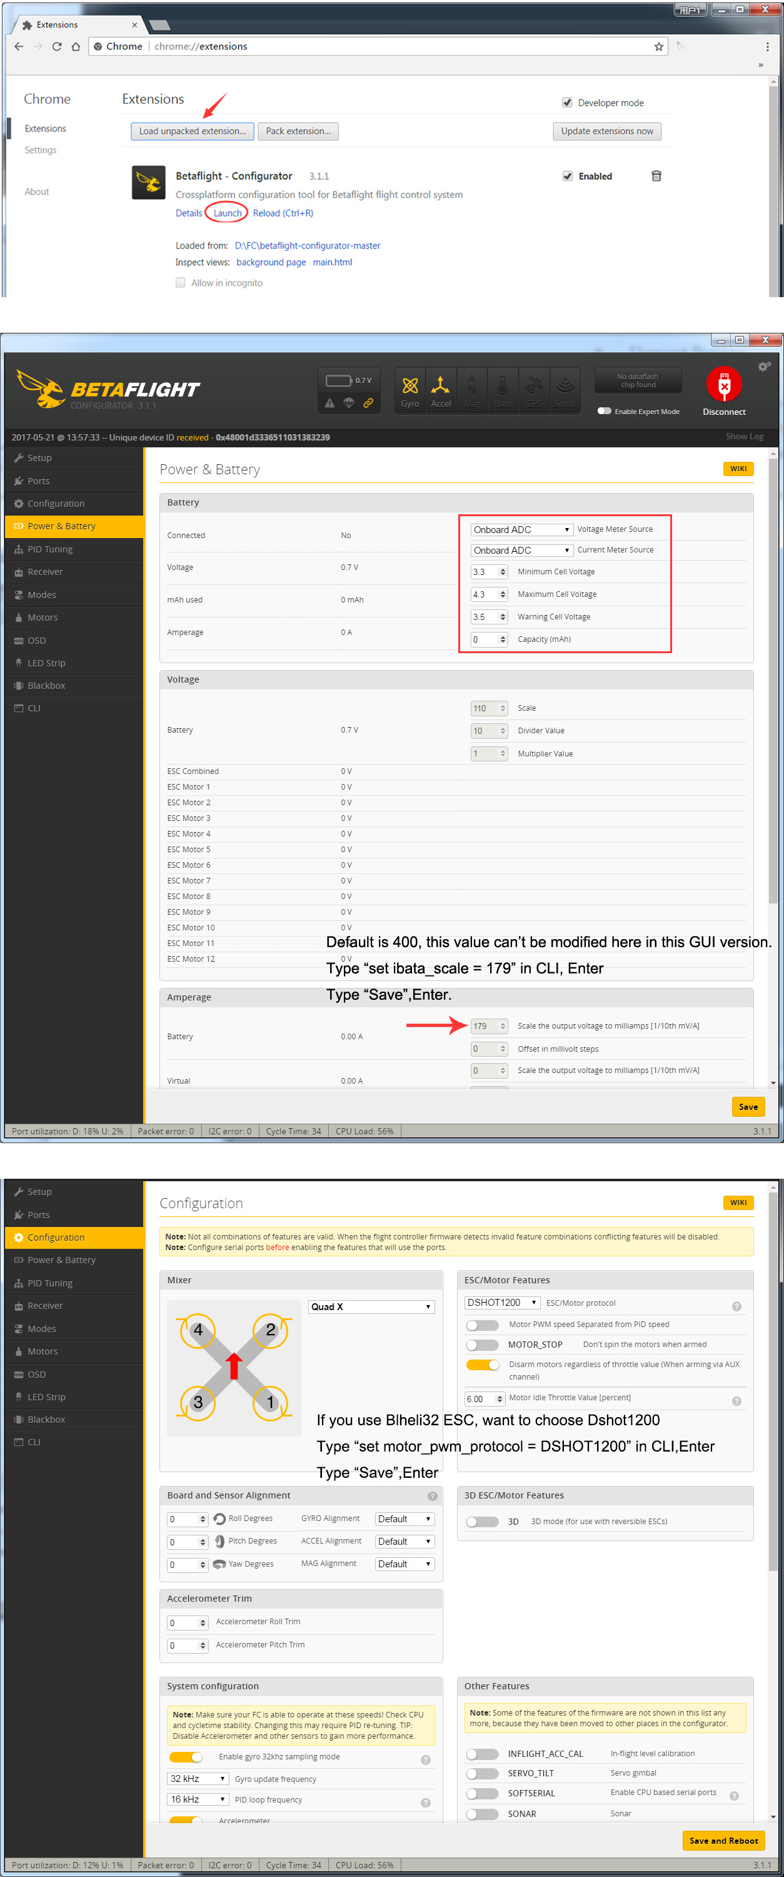The height and width of the screenshot is (1877, 784).
Task: Launch the Betaflight Configurator extension
Action: click(x=227, y=213)
